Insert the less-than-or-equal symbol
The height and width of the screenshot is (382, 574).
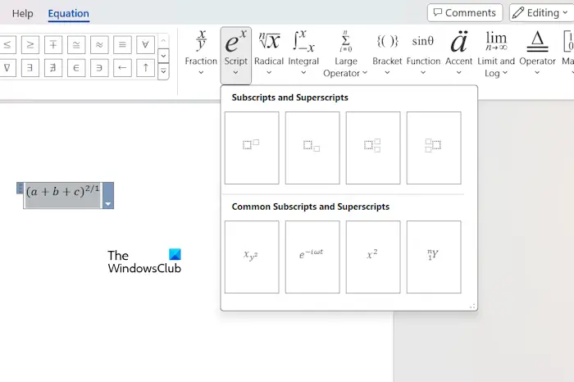click(7, 44)
